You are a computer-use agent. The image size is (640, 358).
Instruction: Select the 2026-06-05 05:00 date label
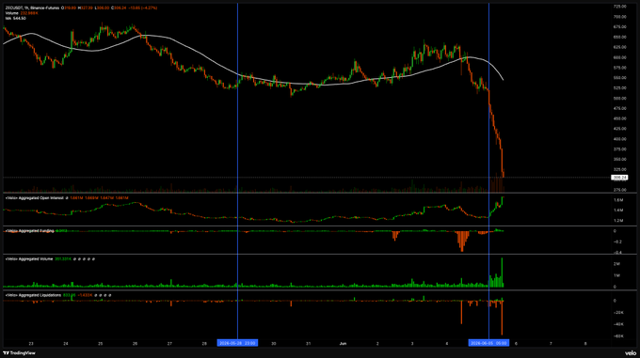(488, 343)
